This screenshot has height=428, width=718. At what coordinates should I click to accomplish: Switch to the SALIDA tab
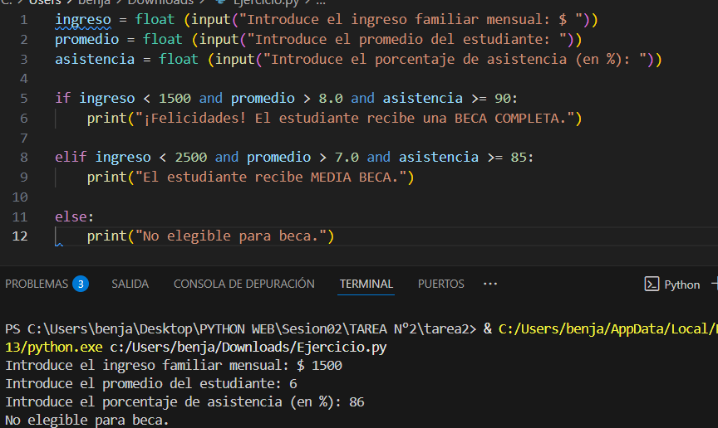[130, 284]
